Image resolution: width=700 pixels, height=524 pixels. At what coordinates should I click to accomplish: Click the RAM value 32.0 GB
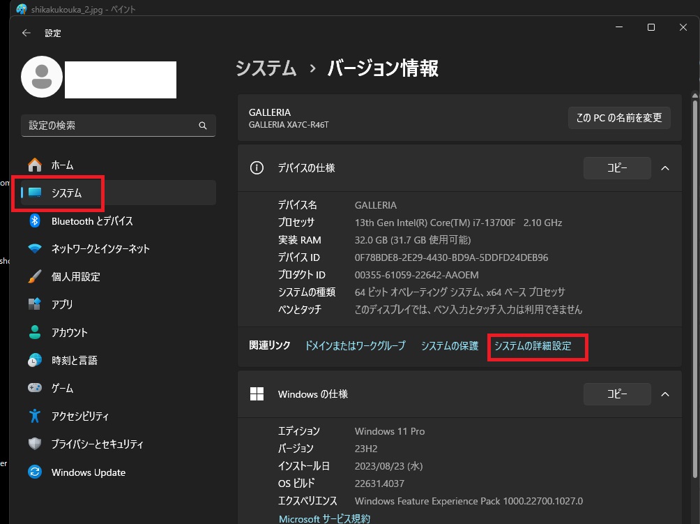(x=413, y=240)
